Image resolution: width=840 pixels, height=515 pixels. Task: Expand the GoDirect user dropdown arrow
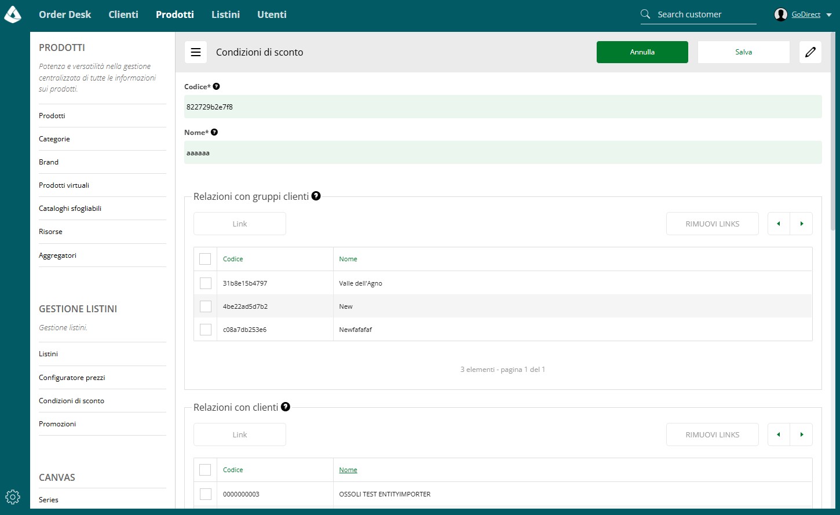pos(828,15)
